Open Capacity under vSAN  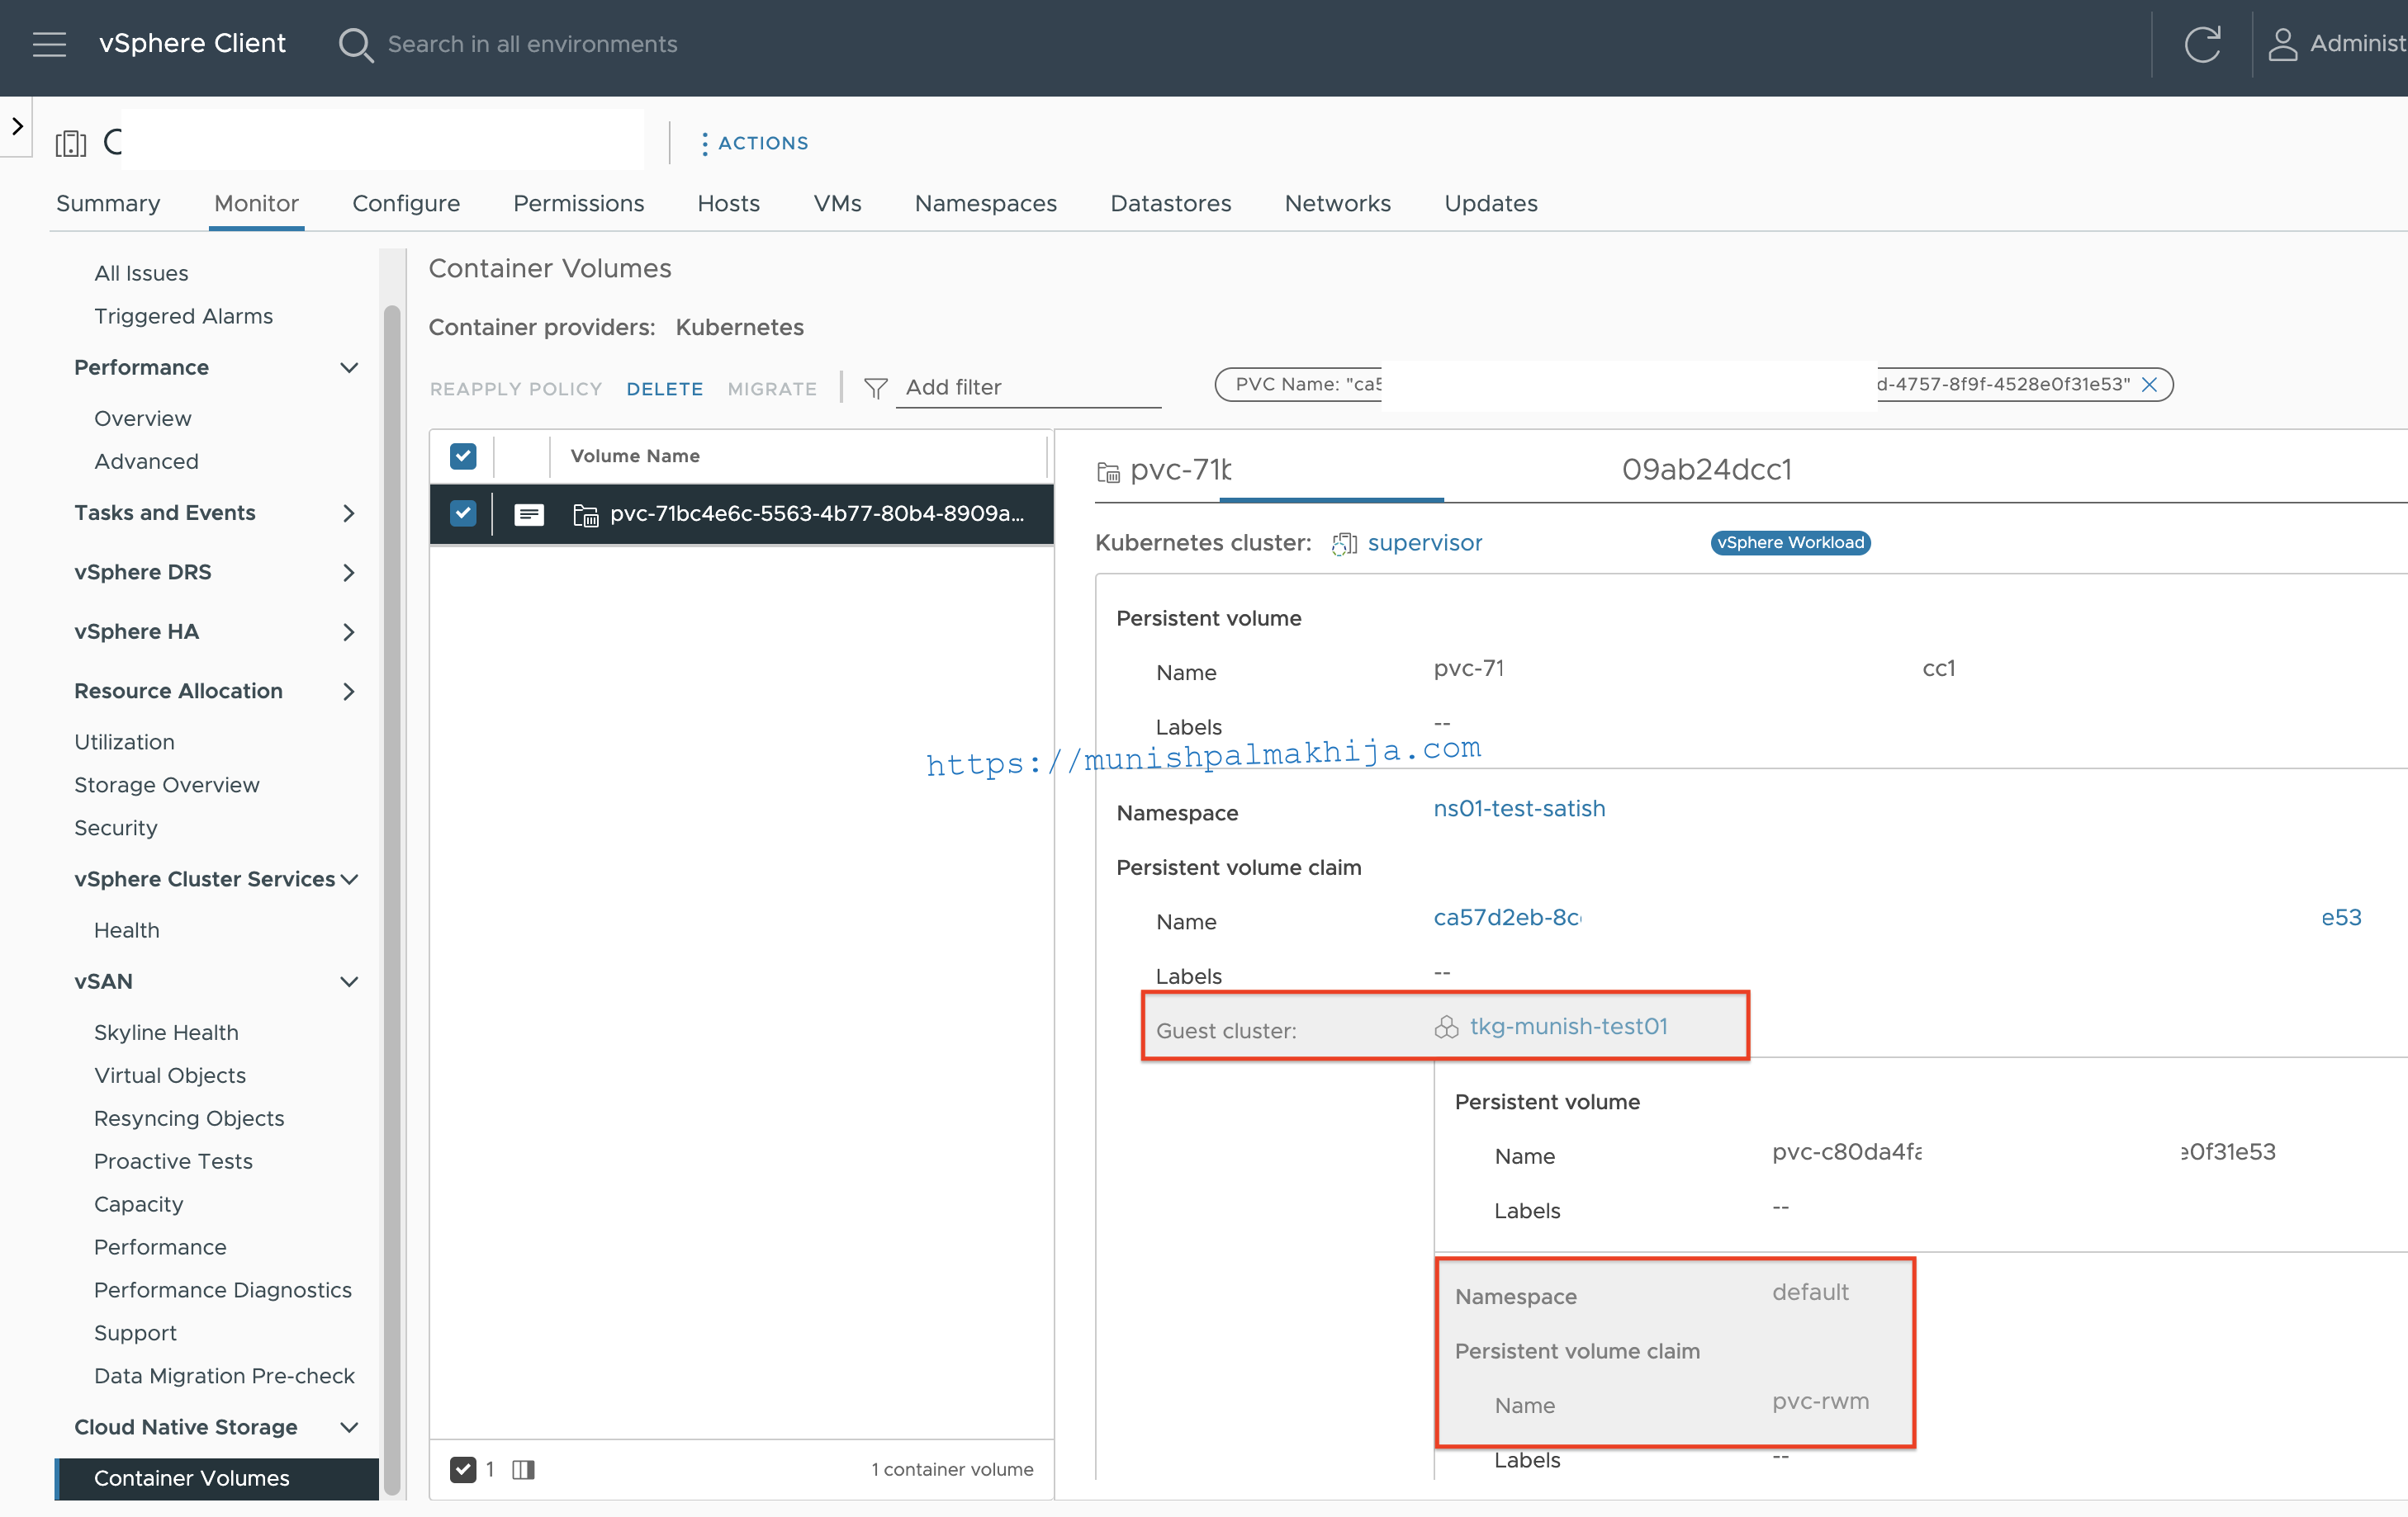(139, 1204)
